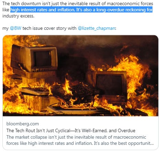Click the left burning monitor in the image
159x151 pixels.
point(34,59)
